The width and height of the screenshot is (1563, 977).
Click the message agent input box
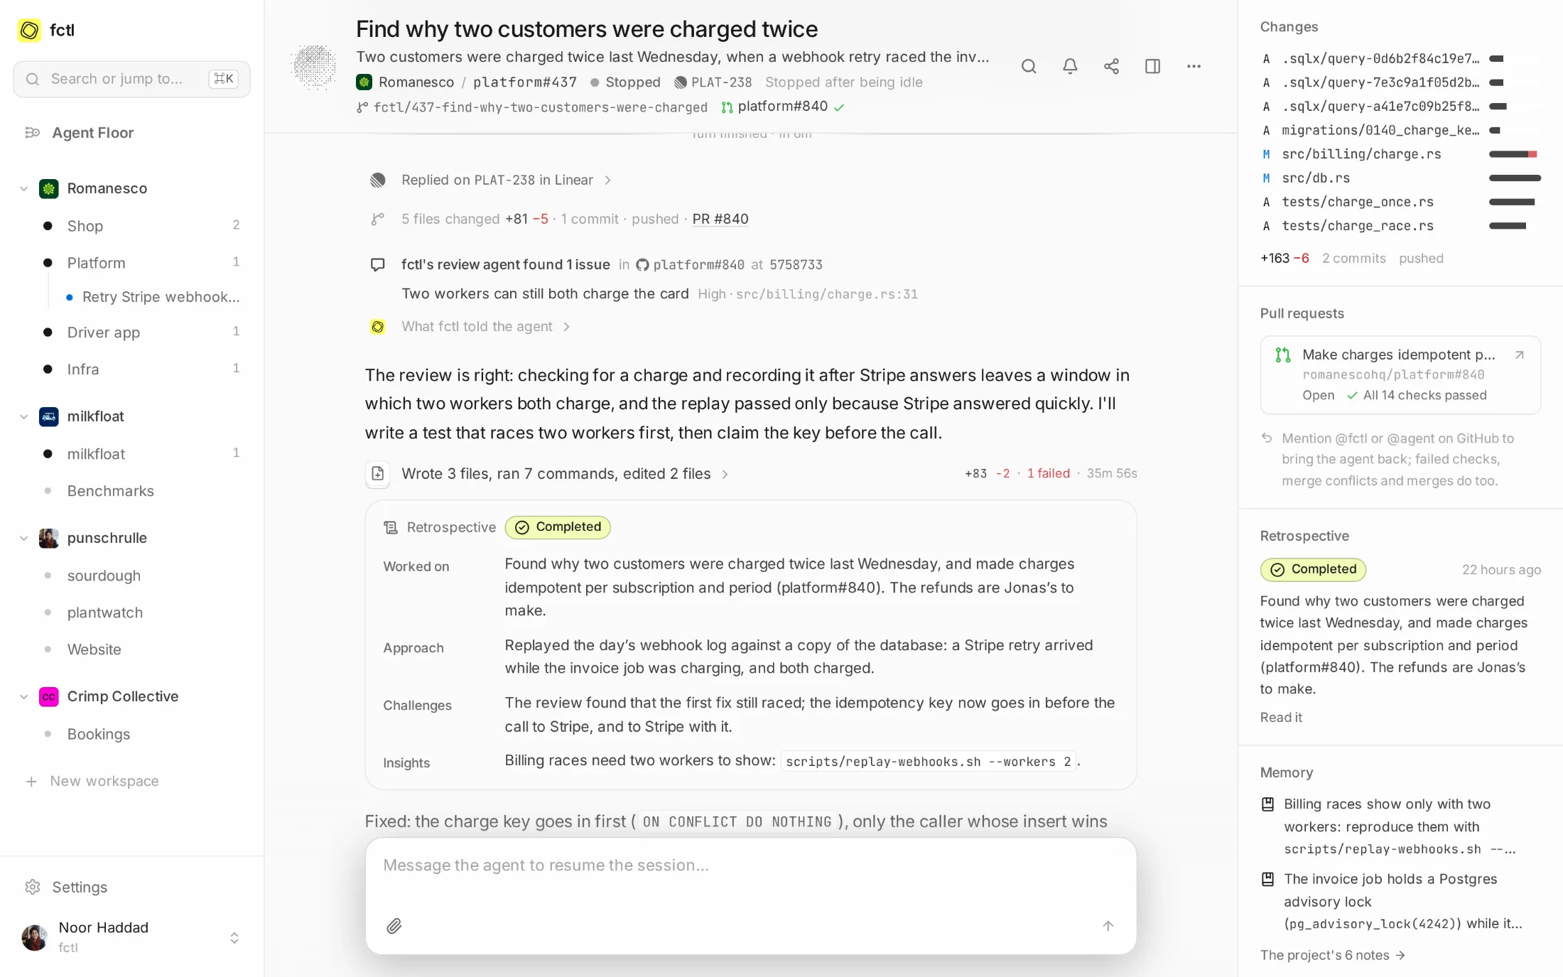[751, 895]
